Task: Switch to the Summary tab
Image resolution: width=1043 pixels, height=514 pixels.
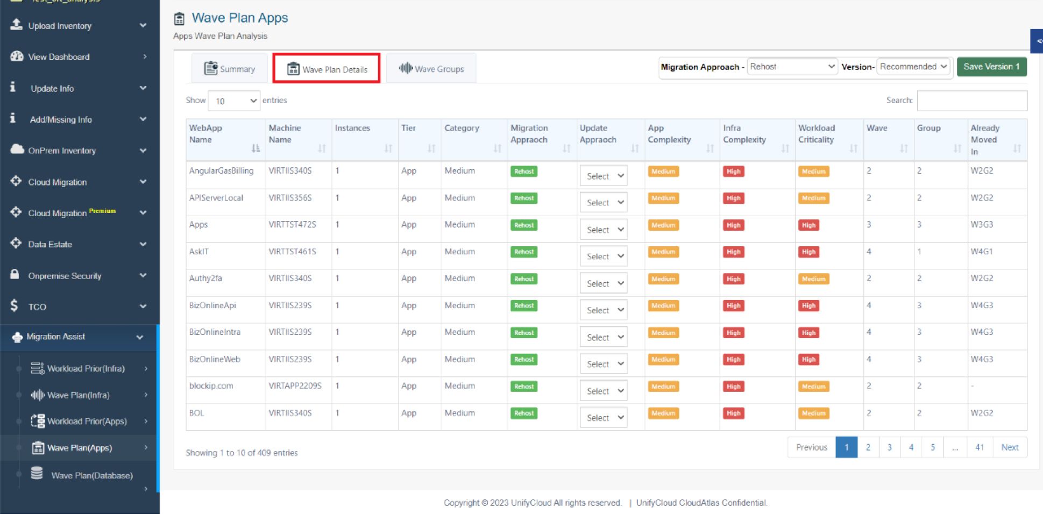Action: coord(230,68)
